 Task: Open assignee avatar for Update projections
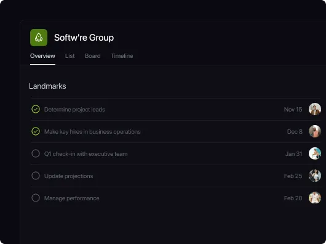click(x=315, y=176)
